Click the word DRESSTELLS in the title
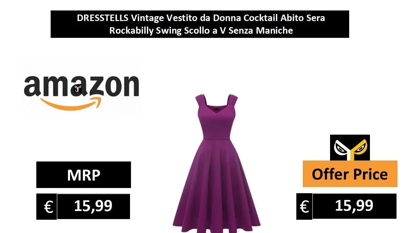The width and height of the screenshot is (415, 233). (102, 18)
